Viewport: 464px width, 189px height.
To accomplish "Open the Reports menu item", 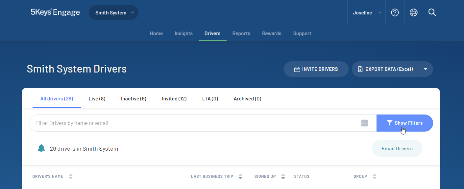I will (x=241, y=33).
